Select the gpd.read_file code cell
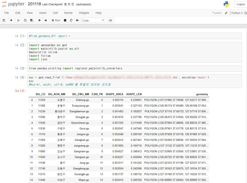 click(x=135, y=81)
